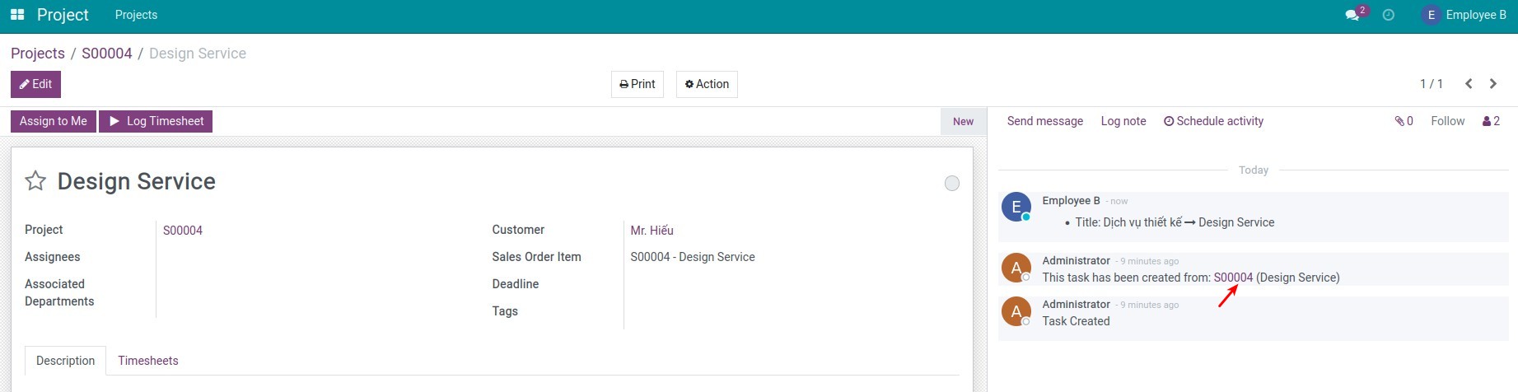Screen dimensions: 1518x392
Task: Toggle Follow on this task
Action: coord(1447,121)
